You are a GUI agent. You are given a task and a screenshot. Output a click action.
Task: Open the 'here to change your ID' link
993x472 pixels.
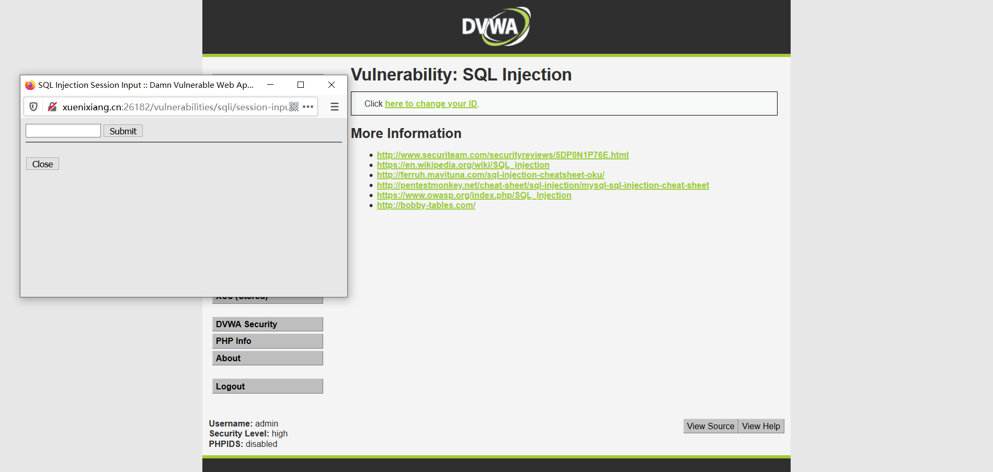pos(431,103)
